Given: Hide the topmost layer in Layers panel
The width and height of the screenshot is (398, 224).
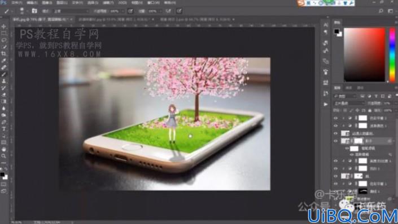Looking at the screenshot, I should click(336, 118).
